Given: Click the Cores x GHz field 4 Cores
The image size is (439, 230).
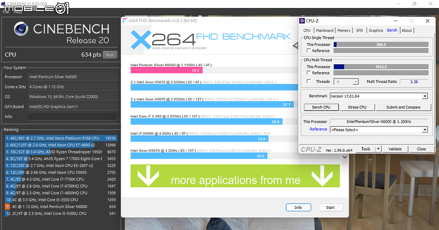Looking at the screenshot, I should click(72, 87).
